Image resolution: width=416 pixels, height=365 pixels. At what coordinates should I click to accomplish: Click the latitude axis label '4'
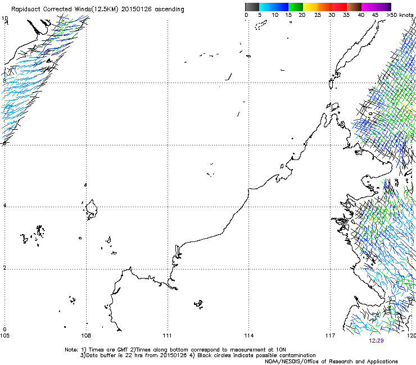click(4, 206)
